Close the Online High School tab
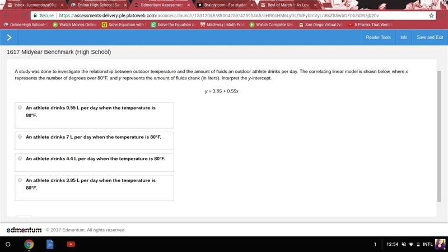Screen dimensions: 448x252 (x=125, y=5)
